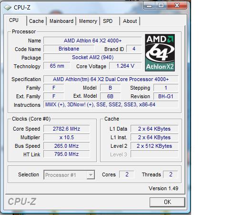244x215 pixels.
Task: Click the Level 2 cache value
Action: (154, 146)
